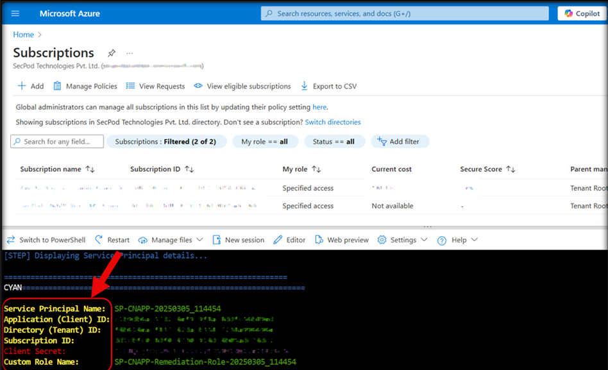Screen dimensions: 608x370
Task: Select Editor in the Cloud Shell toolbar
Action: pos(296,240)
